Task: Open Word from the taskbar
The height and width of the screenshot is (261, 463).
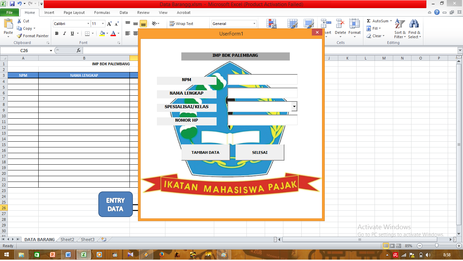Action: 68,255
